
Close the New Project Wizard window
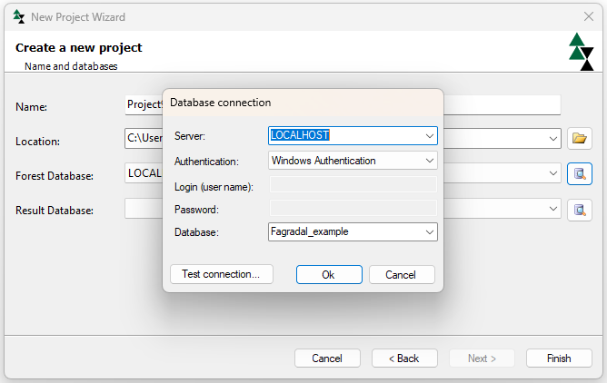tap(588, 16)
